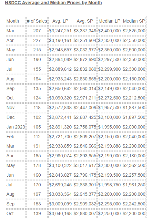Viewport: 152px width, 218px height.
Task: Click the # of Sales column header
Action: click(x=37, y=21)
